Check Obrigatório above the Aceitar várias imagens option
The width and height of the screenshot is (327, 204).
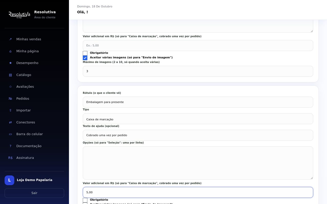coord(85,53)
